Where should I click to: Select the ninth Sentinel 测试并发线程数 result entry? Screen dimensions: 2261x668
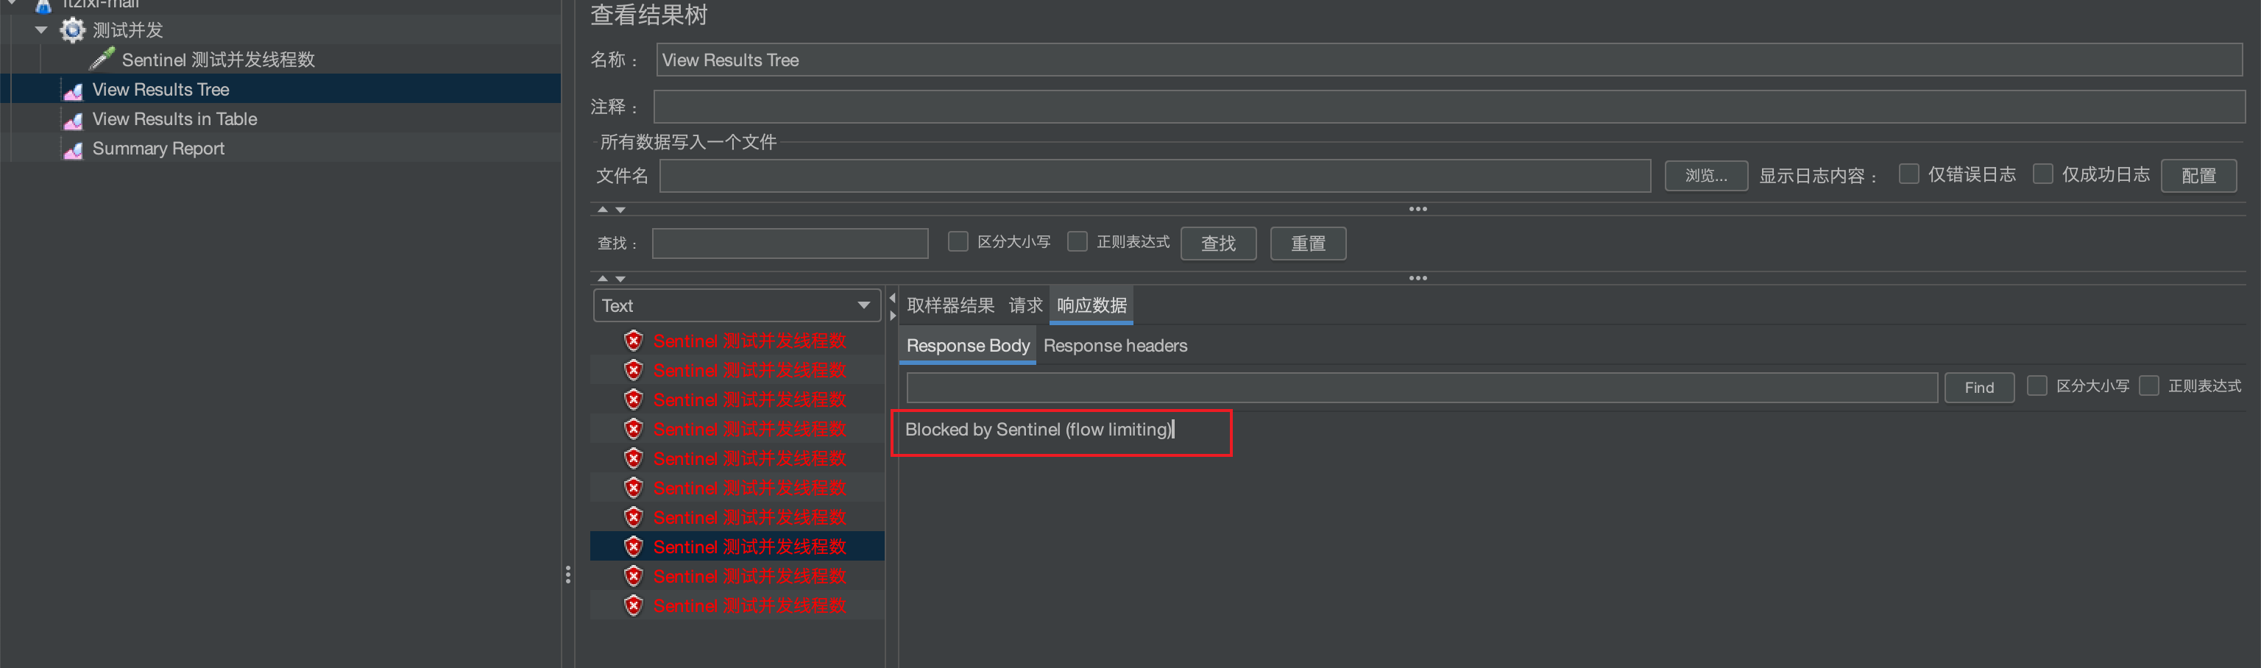click(x=749, y=576)
